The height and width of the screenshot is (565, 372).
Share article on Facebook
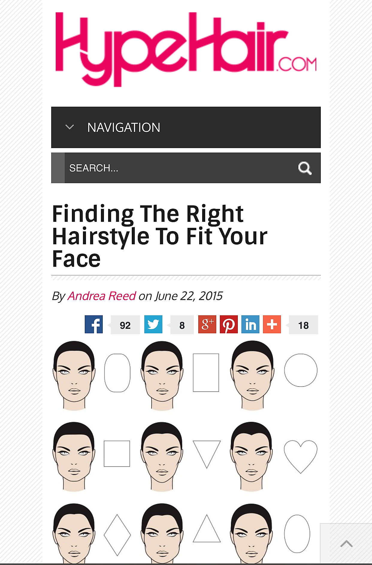pyautogui.click(x=94, y=324)
